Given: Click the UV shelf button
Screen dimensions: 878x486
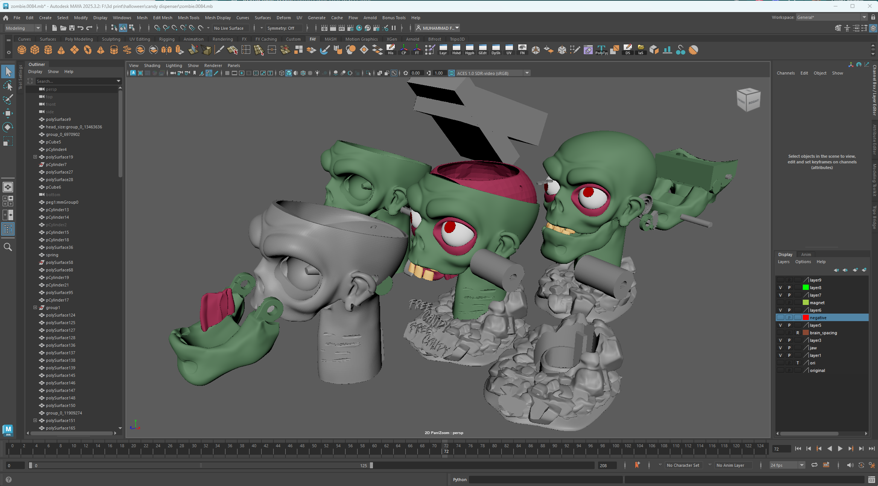Looking at the screenshot, I should pyautogui.click(x=509, y=50).
